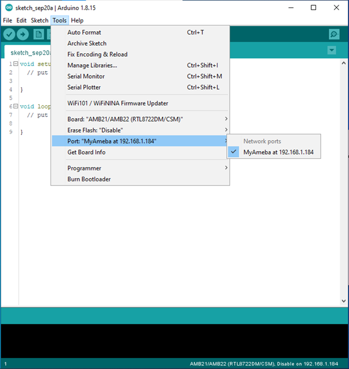Click the New sketch toolbar icon
Viewport: 349px width, 369px height.
[39, 34]
